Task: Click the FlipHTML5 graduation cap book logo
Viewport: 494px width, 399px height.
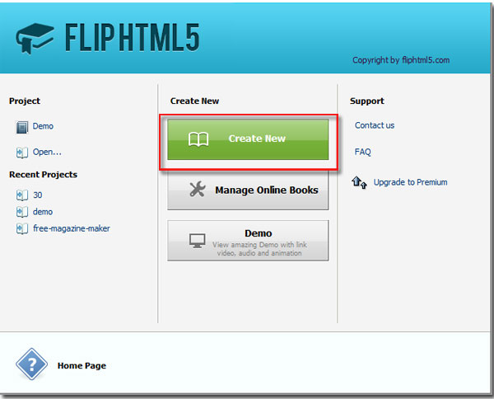Action: (35, 39)
